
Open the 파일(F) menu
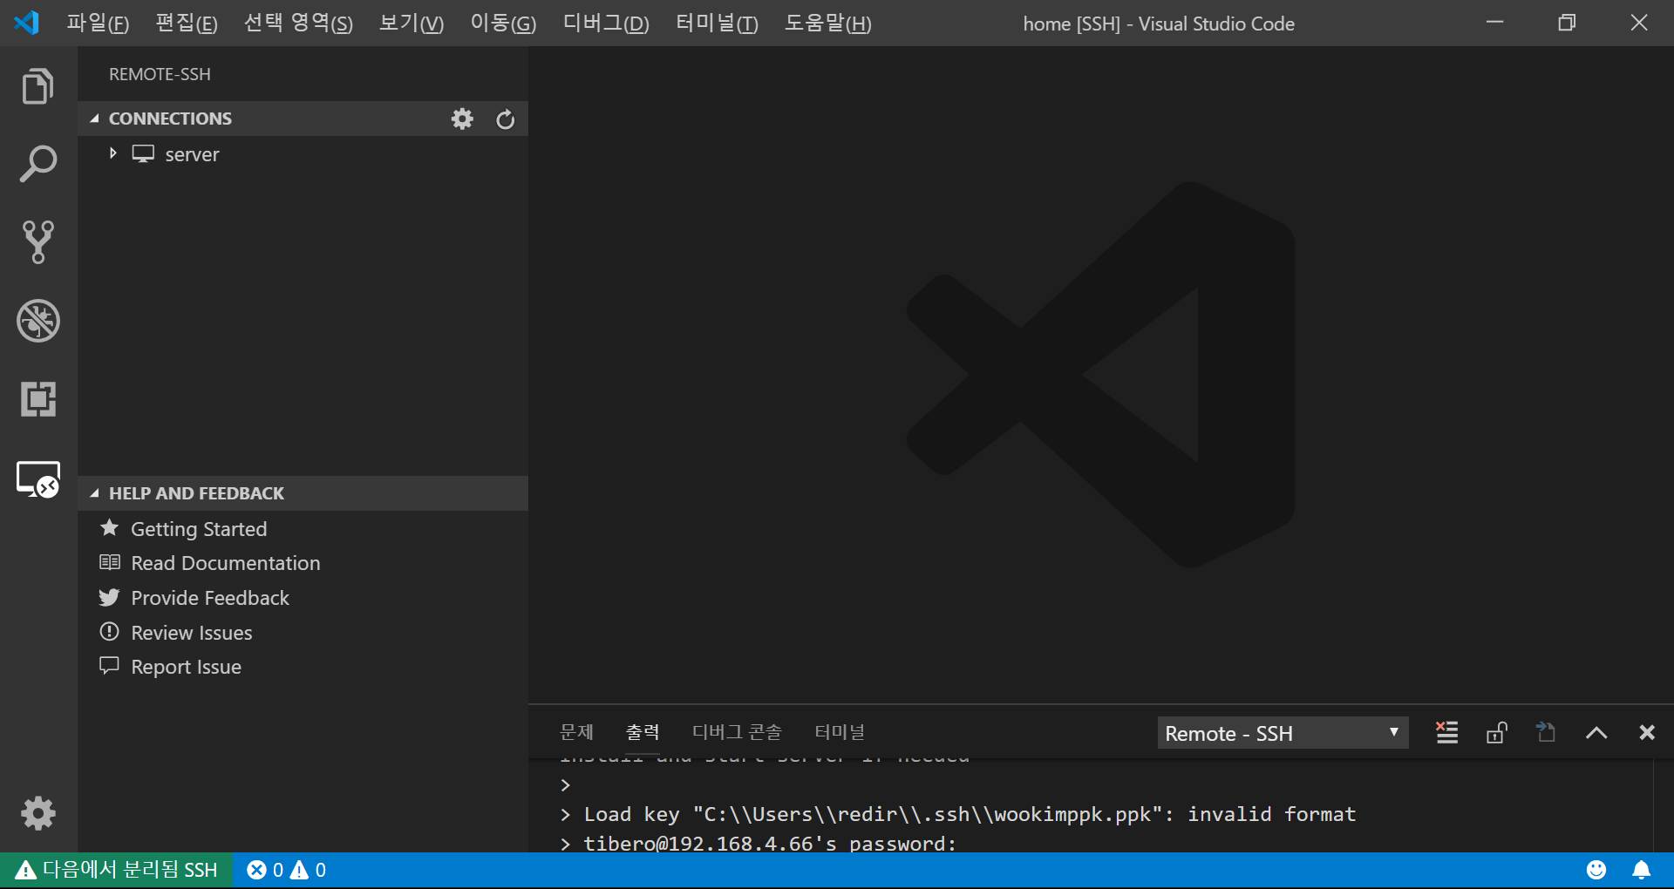[x=98, y=23]
